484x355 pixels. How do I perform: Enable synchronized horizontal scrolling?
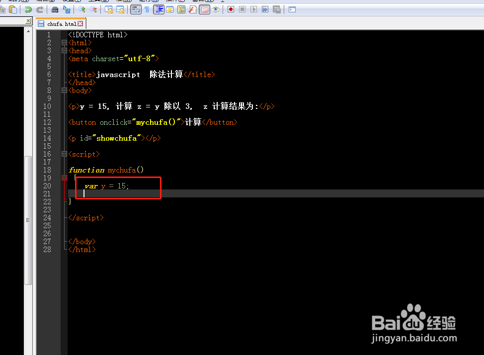click(x=120, y=9)
